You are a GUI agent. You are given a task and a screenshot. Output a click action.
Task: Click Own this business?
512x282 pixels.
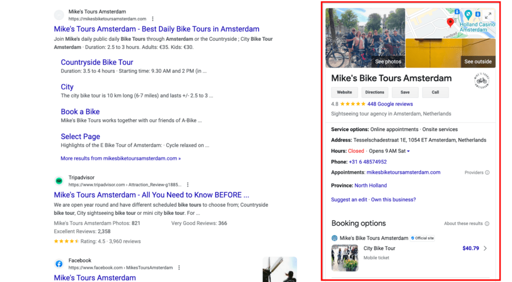(393, 200)
